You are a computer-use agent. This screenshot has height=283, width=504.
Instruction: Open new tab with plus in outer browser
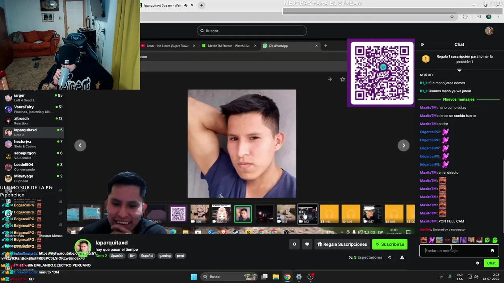(x=201, y=6)
